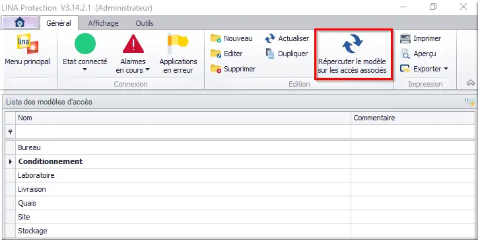The width and height of the screenshot is (478, 240).
Task: Collapse the ribbon with the chevron
Action: (470, 83)
